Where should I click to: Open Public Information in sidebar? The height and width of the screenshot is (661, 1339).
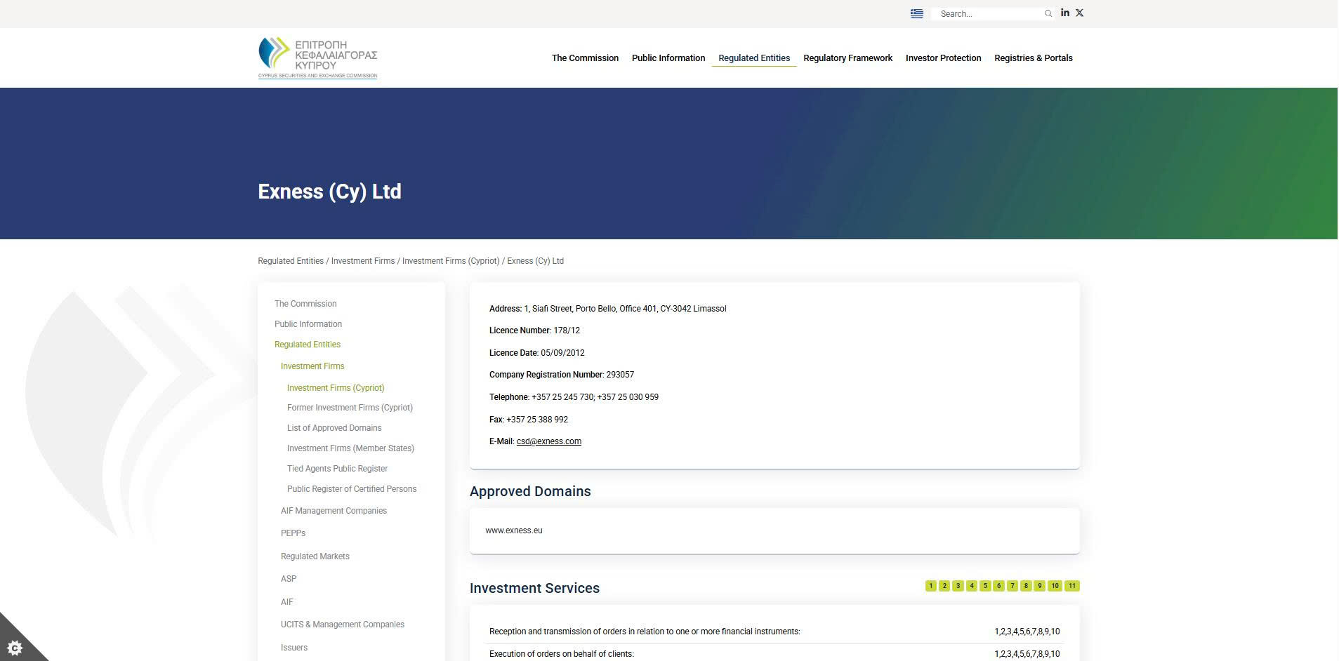click(x=308, y=324)
